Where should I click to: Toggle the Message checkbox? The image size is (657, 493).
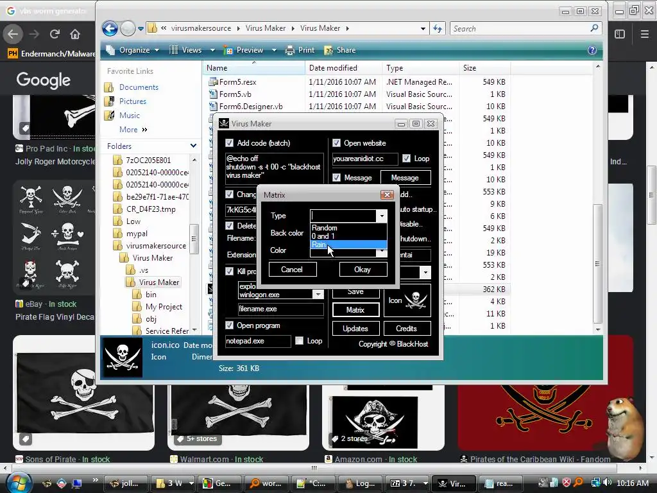point(336,178)
